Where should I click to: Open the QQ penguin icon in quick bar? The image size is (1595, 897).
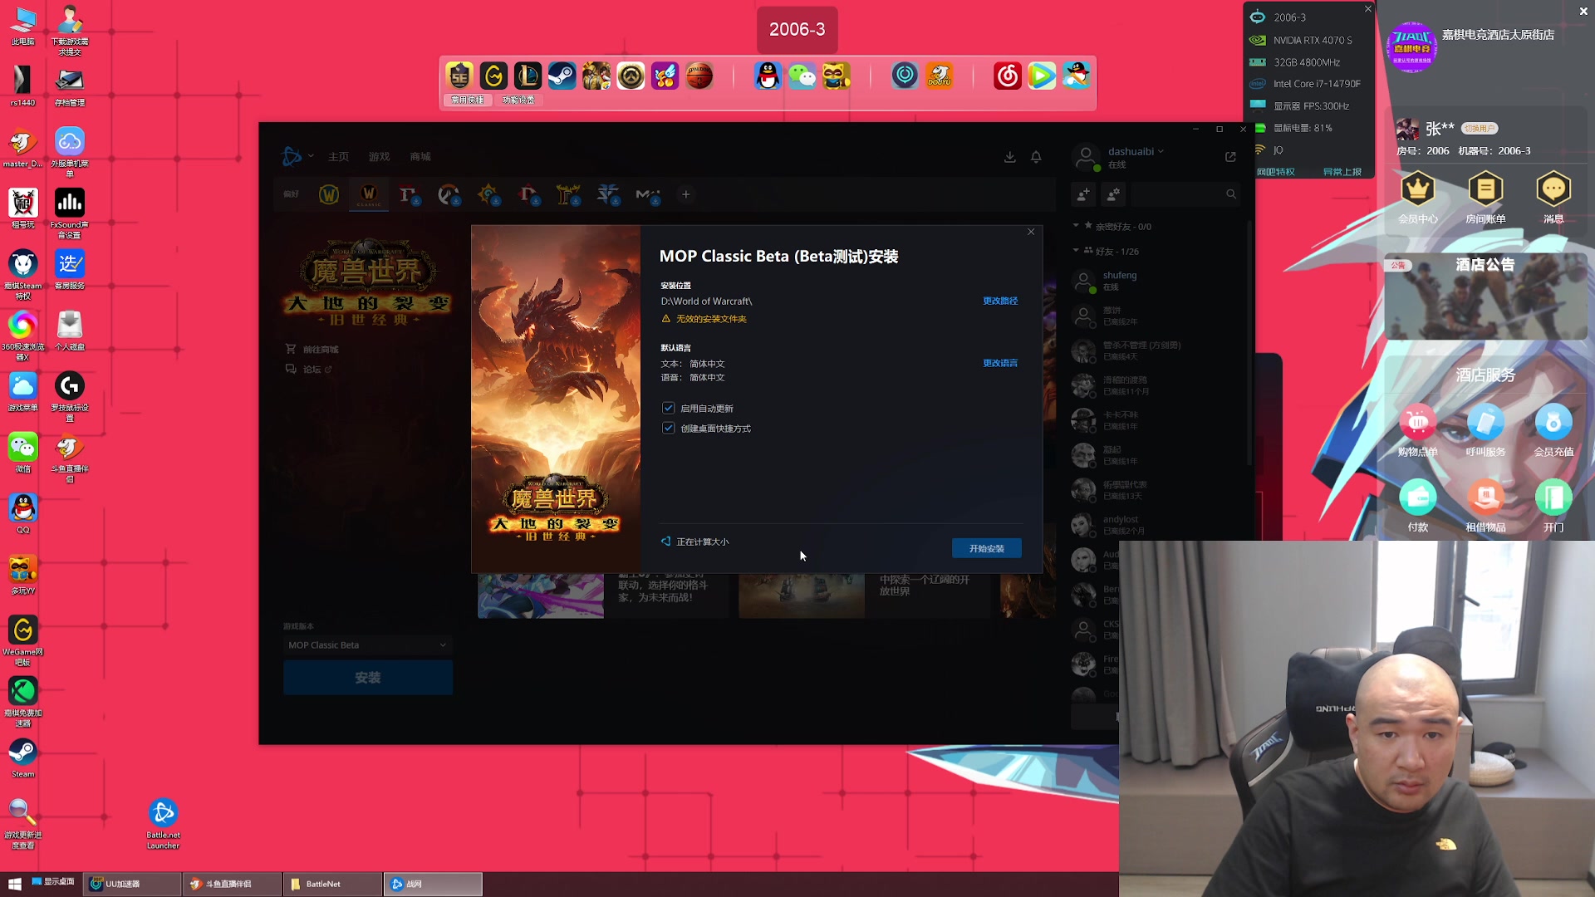768,76
